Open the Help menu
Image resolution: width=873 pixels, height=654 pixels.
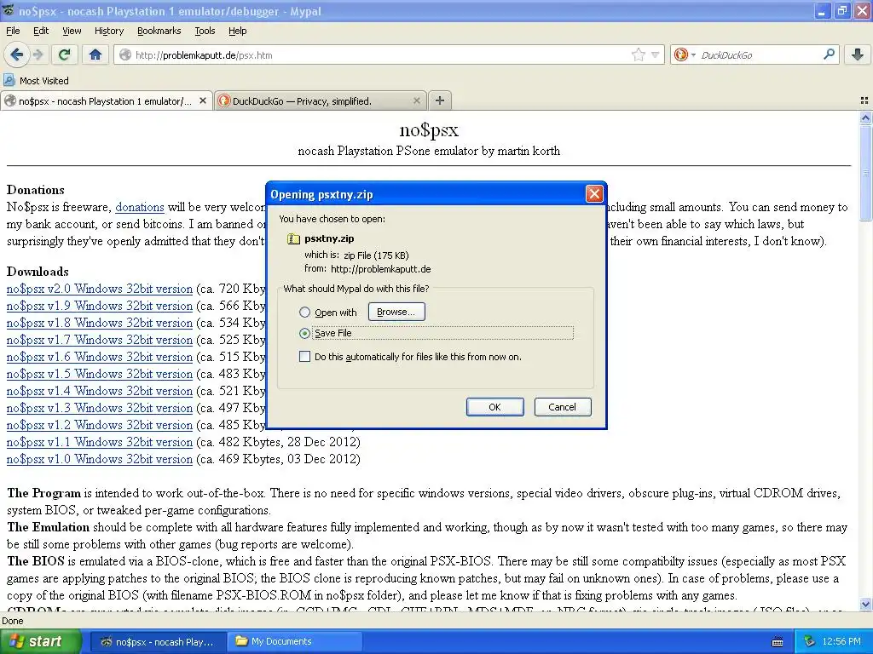point(237,31)
